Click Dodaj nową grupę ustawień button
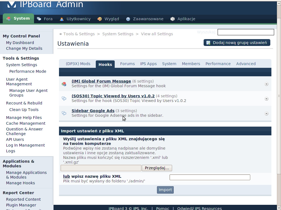This screenshot has height=210, width=281. coord(237,43)
